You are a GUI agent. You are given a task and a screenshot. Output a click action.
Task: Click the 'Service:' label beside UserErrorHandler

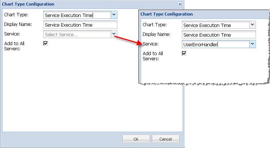click(x=151, y=44)
